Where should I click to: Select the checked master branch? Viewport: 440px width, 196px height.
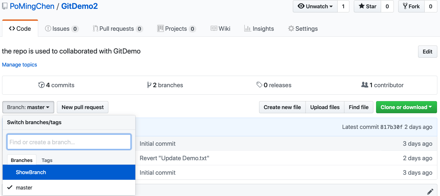tap(24, 188)
